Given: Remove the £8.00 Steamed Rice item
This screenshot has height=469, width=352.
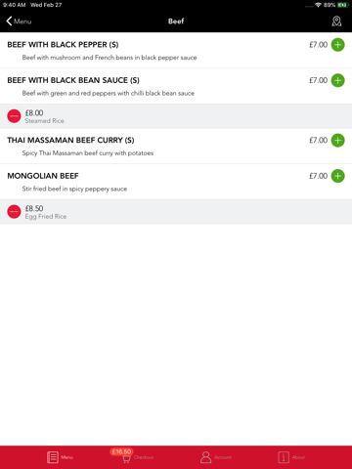Looking at the screenshot, I should click(x=14, y=116).
